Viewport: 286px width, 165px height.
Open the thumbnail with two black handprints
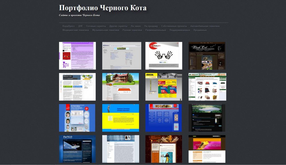164,56
